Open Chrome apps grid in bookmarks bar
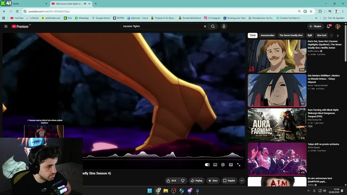The image size is (347, 195). click(4, 18)
